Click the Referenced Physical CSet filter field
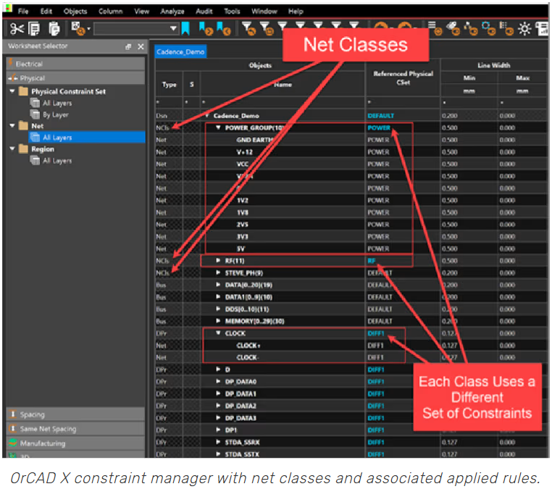 403,102
